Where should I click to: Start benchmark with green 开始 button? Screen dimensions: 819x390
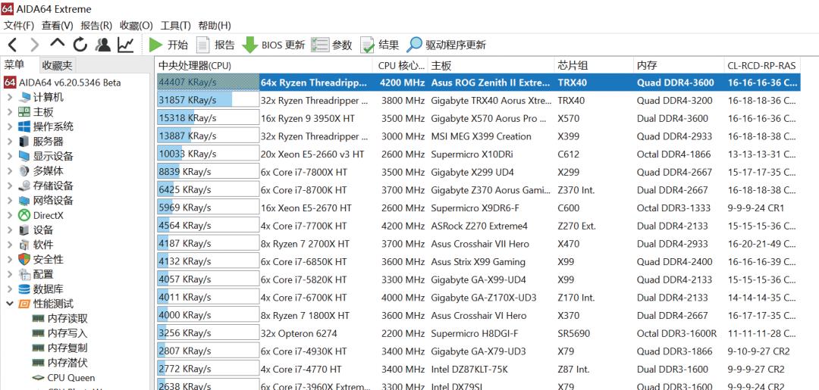(x=168, y=45)
